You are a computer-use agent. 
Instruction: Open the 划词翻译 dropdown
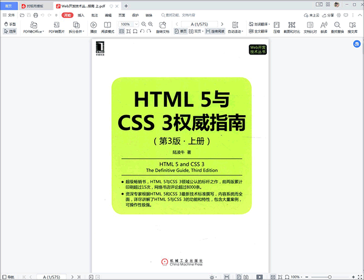coord(259,24)
